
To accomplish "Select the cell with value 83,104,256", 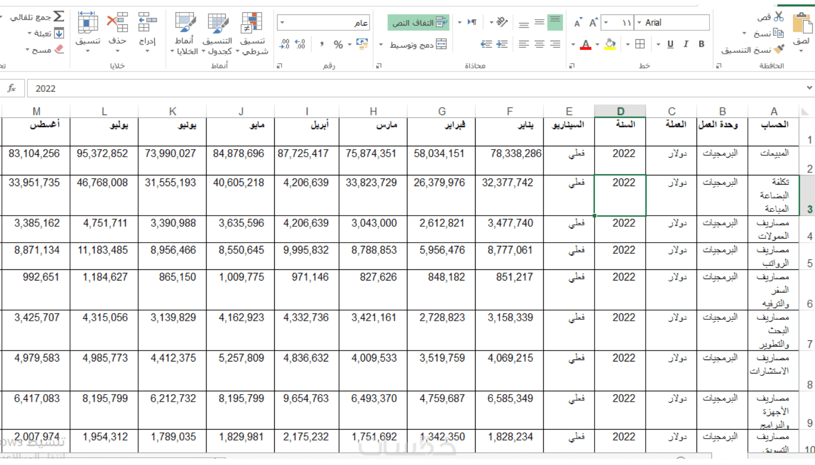I will 36,161.
